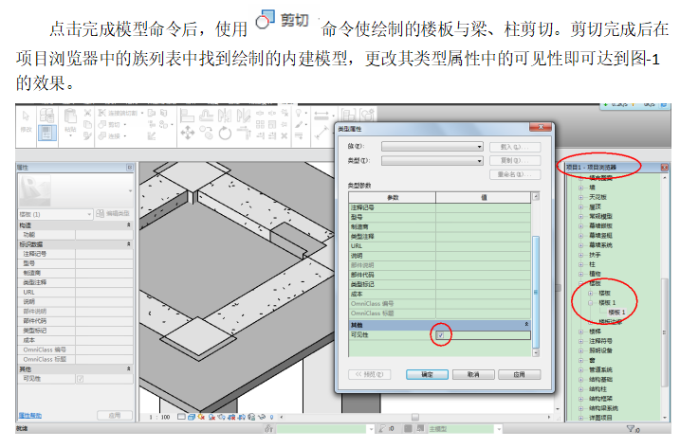Click the 修改 arrow tool in the ribbon
Screen dimensions: 680x448
coord(26,116)
